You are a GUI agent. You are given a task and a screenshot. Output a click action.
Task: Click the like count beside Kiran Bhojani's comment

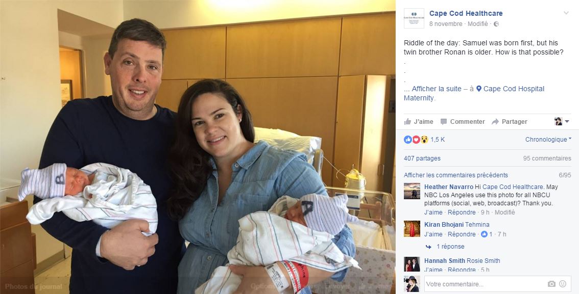pos(487,234)
